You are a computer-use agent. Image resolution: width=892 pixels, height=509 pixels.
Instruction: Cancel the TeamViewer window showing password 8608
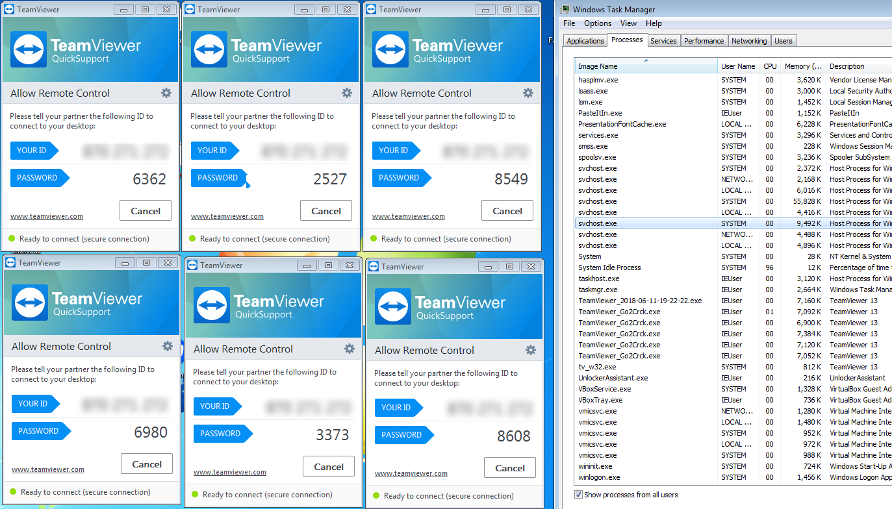(510, 467)
